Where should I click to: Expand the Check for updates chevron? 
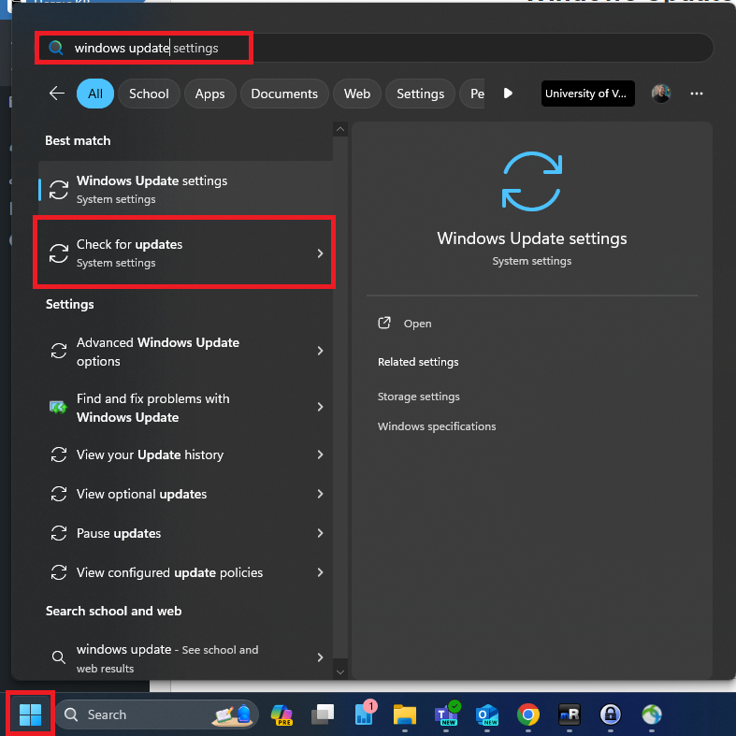point(320,253)
